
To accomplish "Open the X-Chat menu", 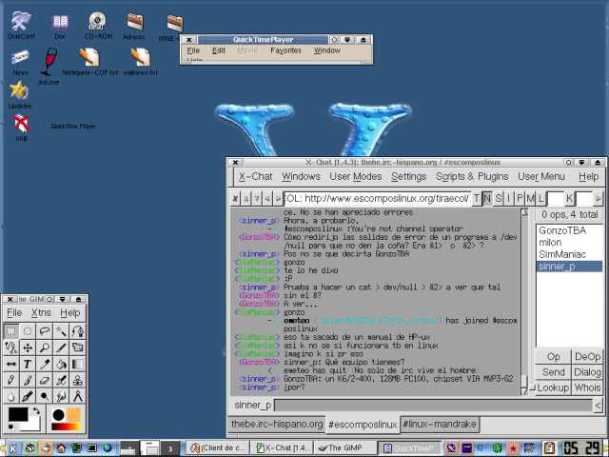I will pyautogui.click(x=256, y=176).
